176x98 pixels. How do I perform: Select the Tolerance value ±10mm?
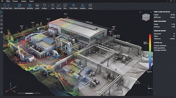[172, 39]
